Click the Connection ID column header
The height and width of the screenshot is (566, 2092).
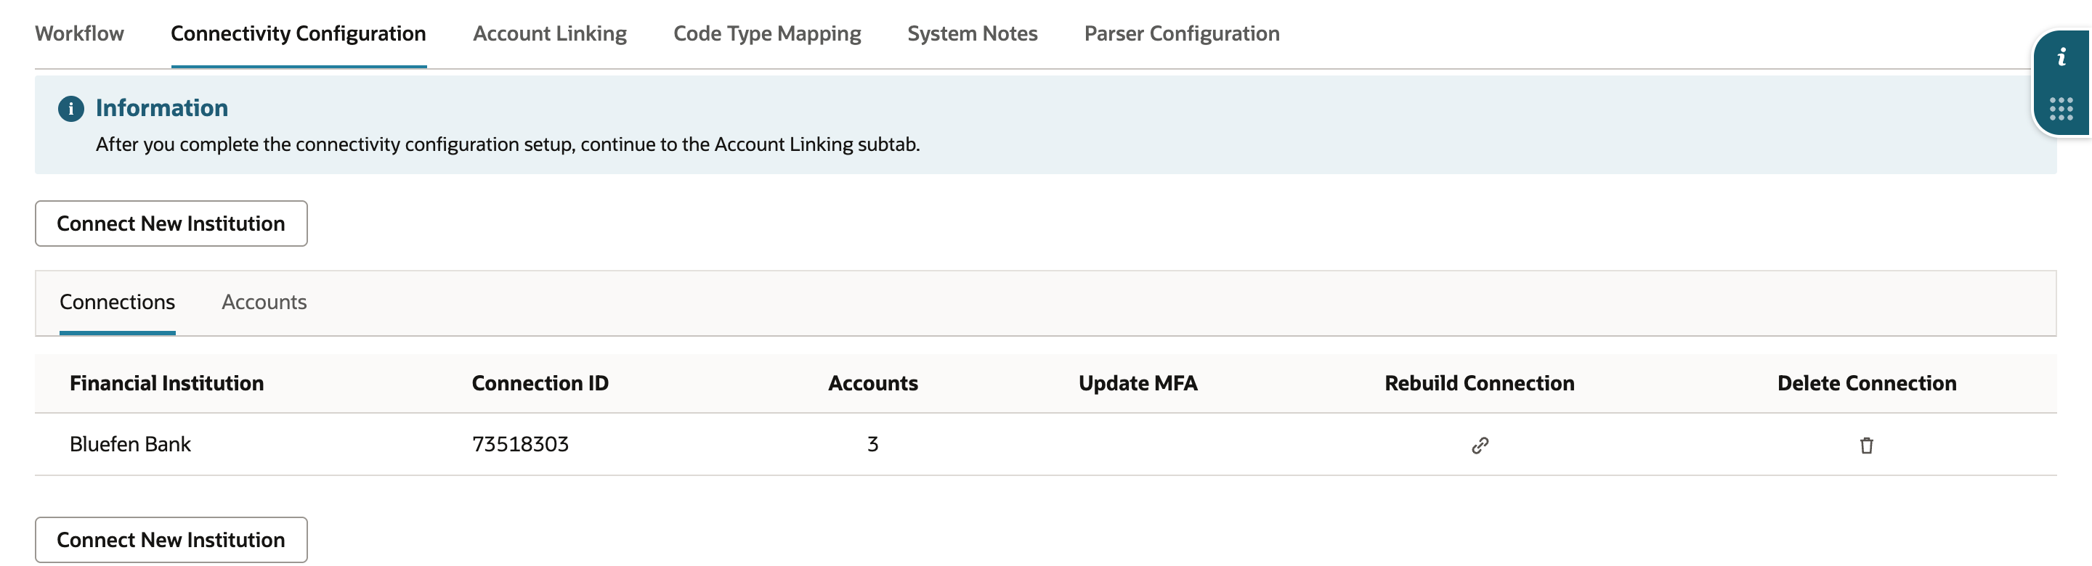click(540, 382)
